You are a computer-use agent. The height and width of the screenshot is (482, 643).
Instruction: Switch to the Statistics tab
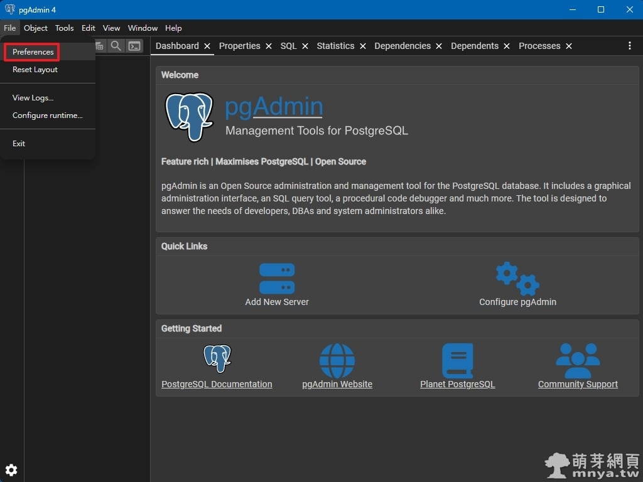(335, 46)
